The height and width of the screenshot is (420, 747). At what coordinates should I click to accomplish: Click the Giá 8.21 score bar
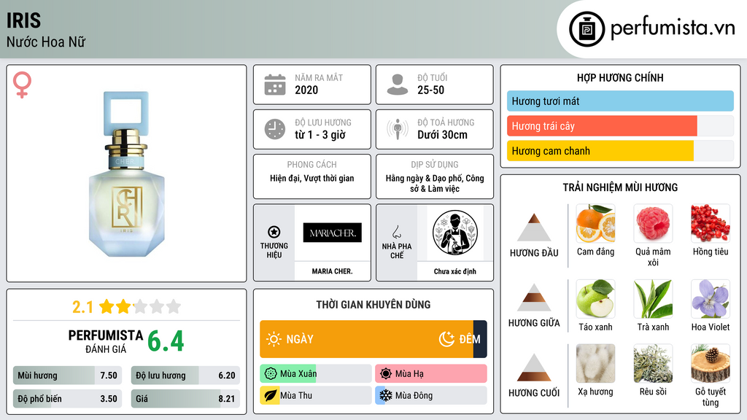pos(185,399)
